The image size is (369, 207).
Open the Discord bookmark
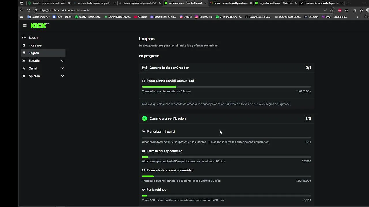click(x=186, y=17)
